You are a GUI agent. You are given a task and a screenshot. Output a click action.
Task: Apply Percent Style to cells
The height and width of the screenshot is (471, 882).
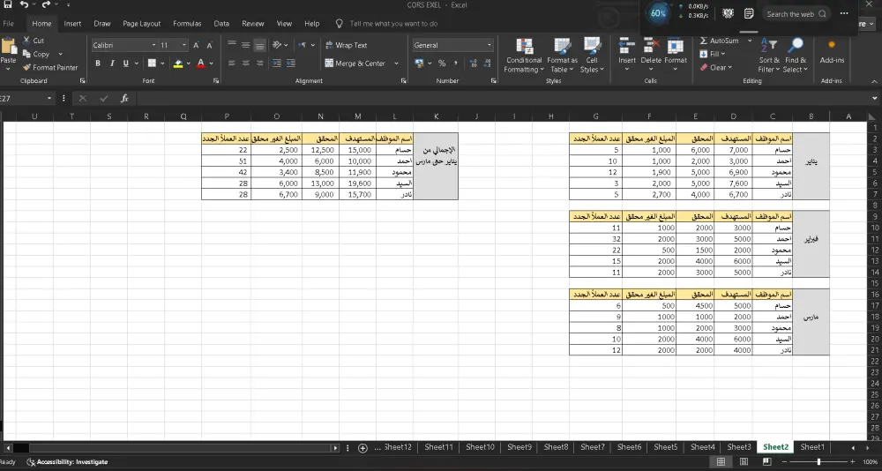[442, 64]
